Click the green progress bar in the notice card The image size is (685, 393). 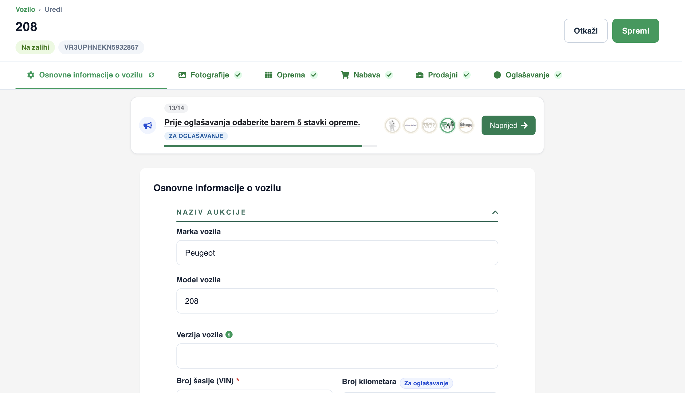[x=270, y=146]
